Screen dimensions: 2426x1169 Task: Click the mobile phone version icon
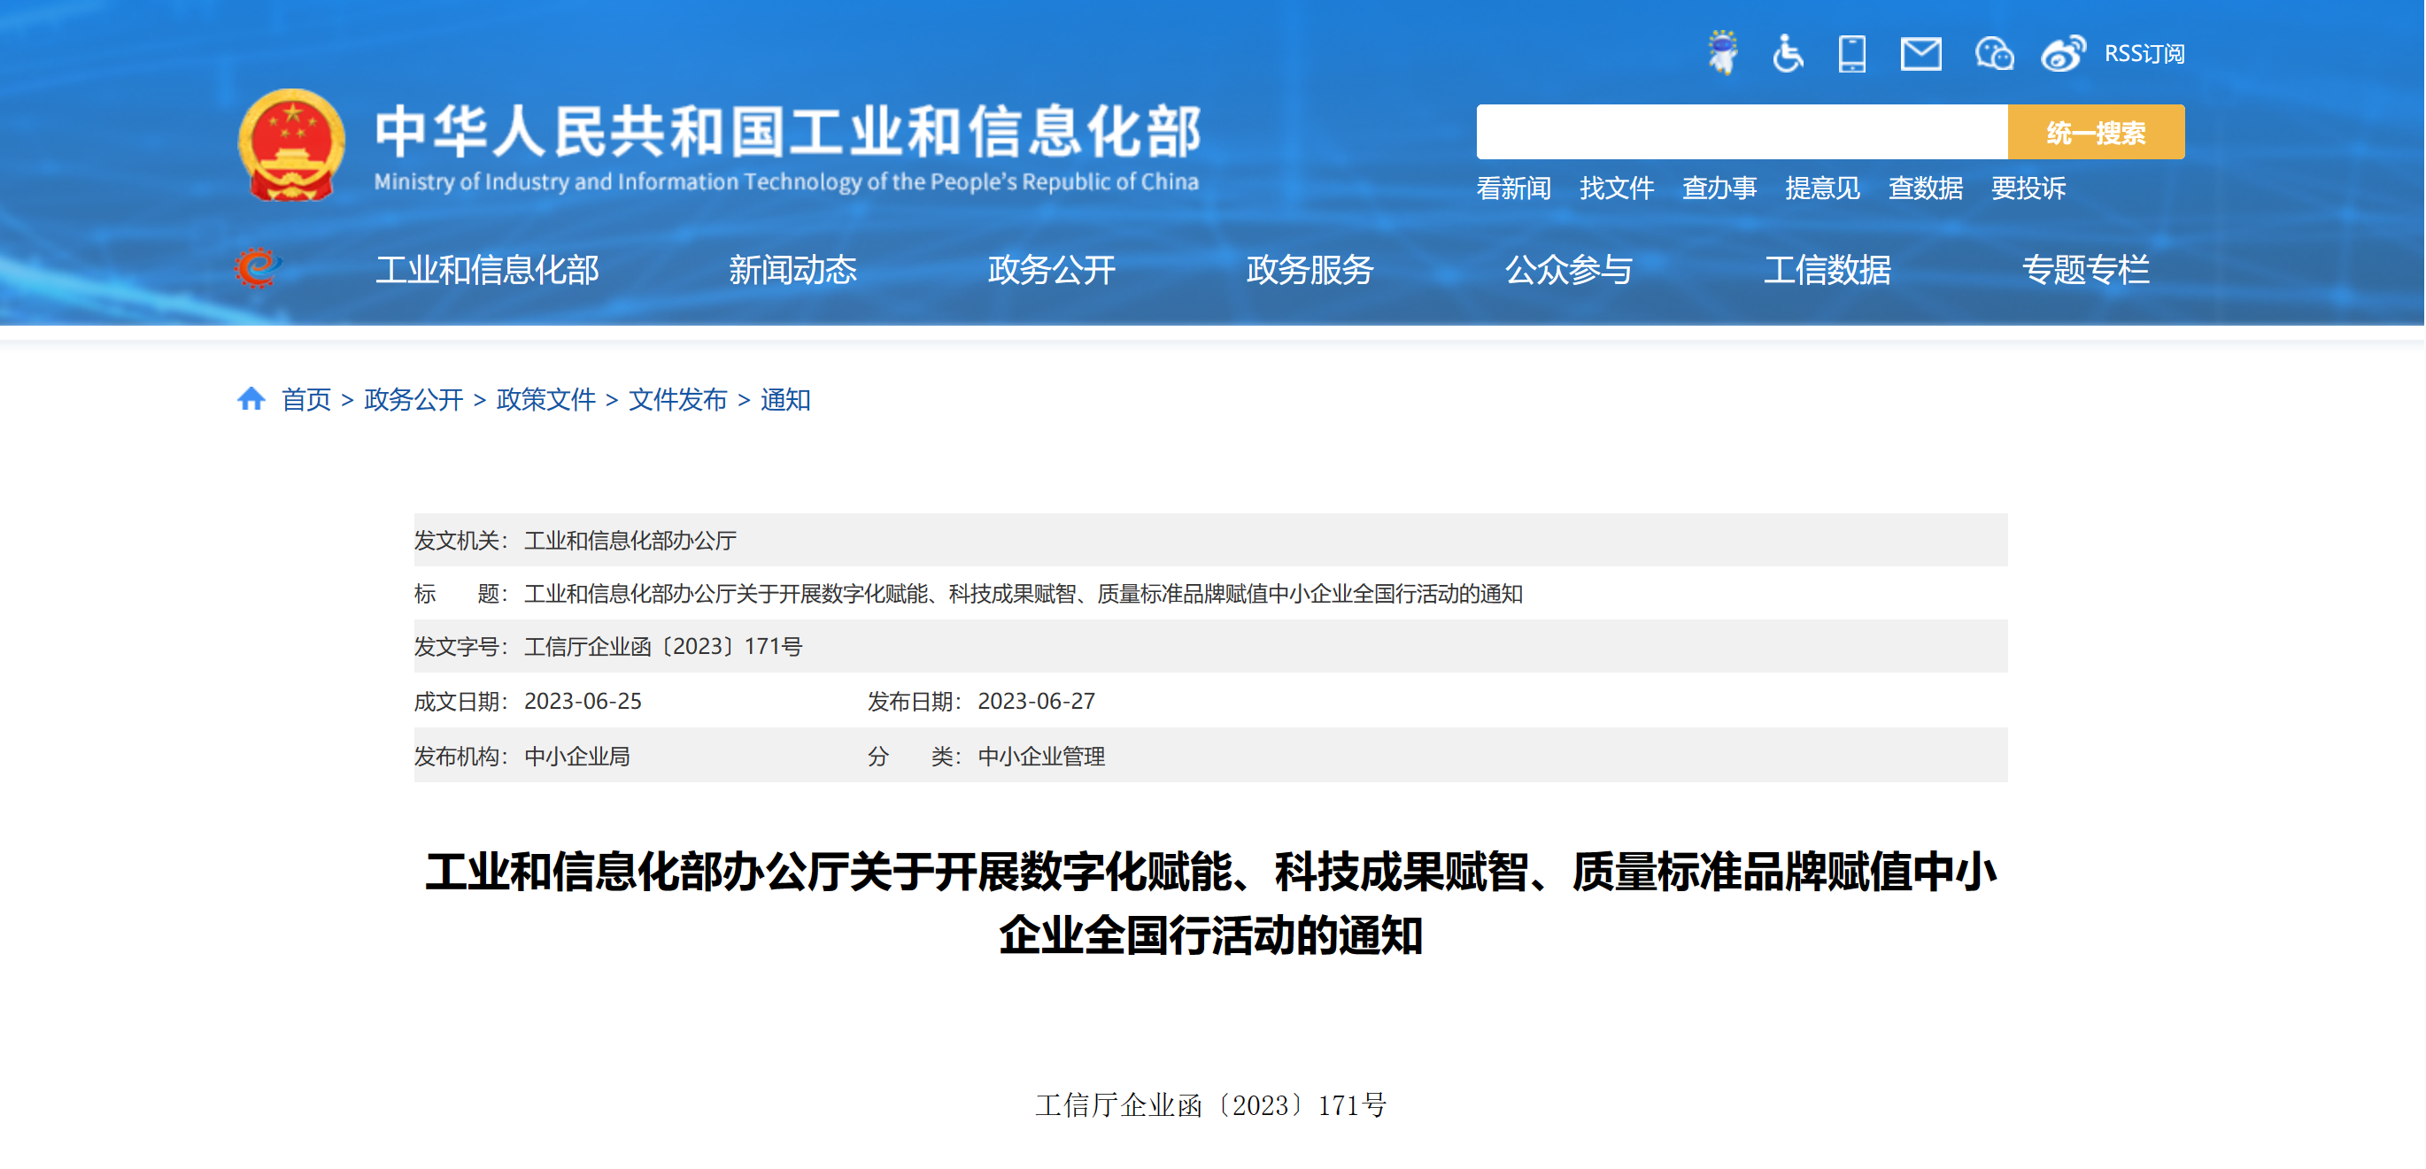(1851, 53)
